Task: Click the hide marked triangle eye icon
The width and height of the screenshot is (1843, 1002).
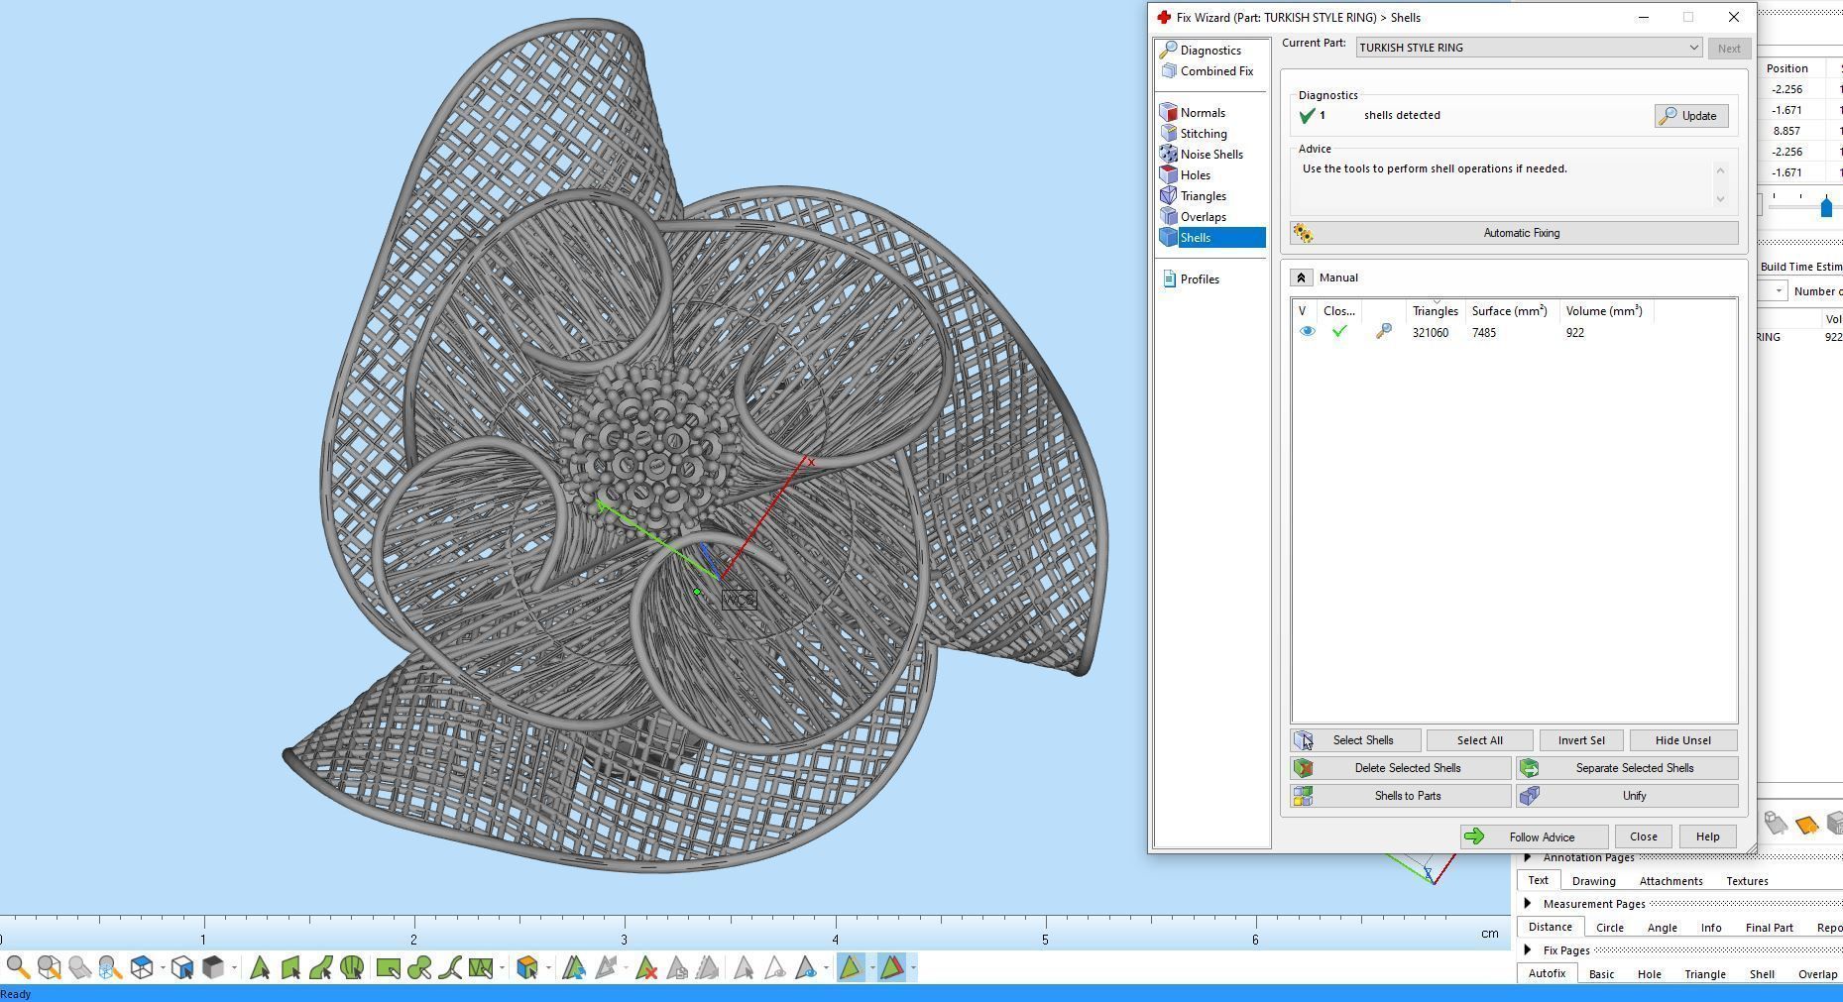Action: coord(806,967)
